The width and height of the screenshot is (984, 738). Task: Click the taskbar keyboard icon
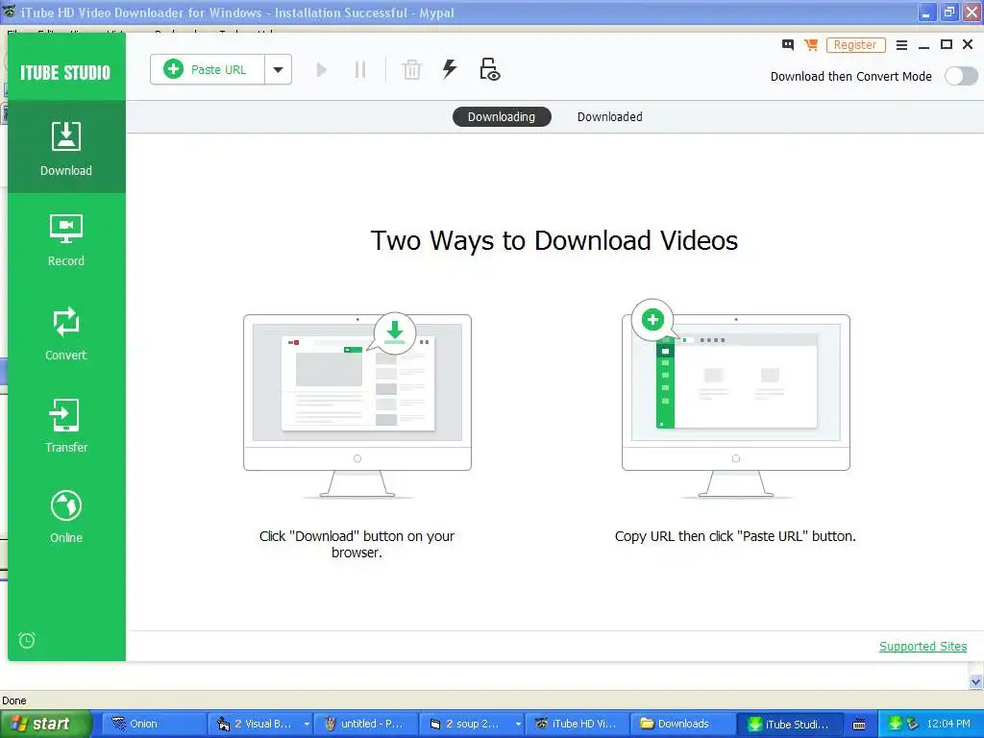pos(859,725)
